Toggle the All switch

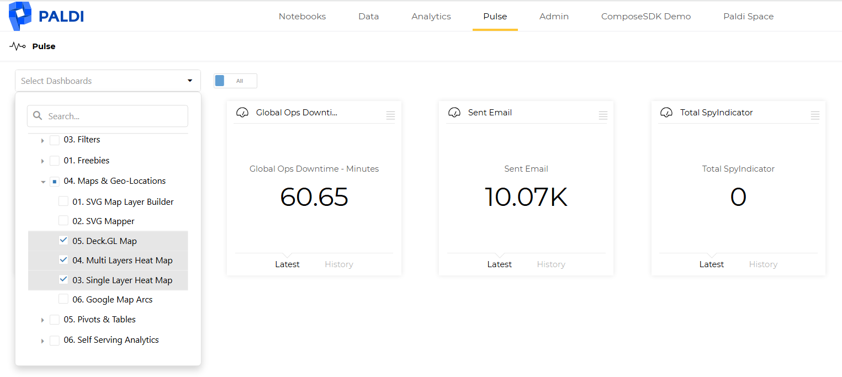point(235,81)
